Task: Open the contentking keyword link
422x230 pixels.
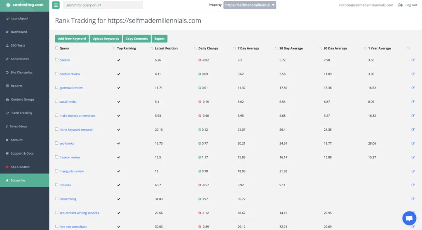Action: [68, 199]
